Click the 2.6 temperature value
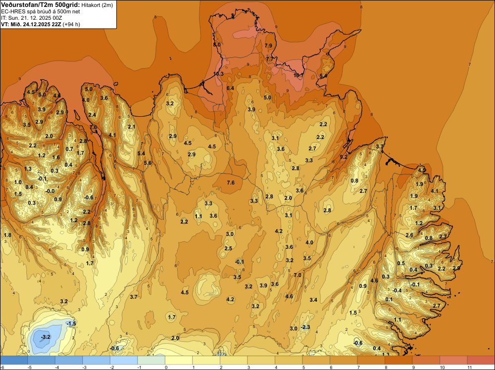The height and width of the screenshot is (370, 495). point(409,235)
